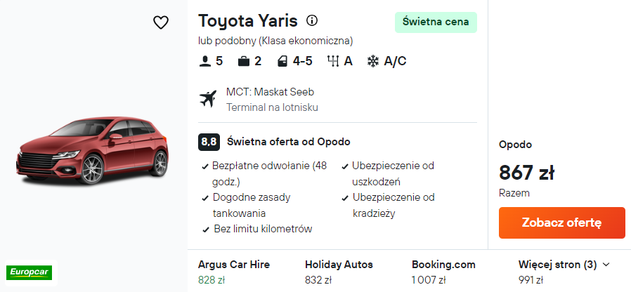This screenshot has height=292, width=631.
Task: Click the 8,8 rating badge
Action: pos(209,142)
